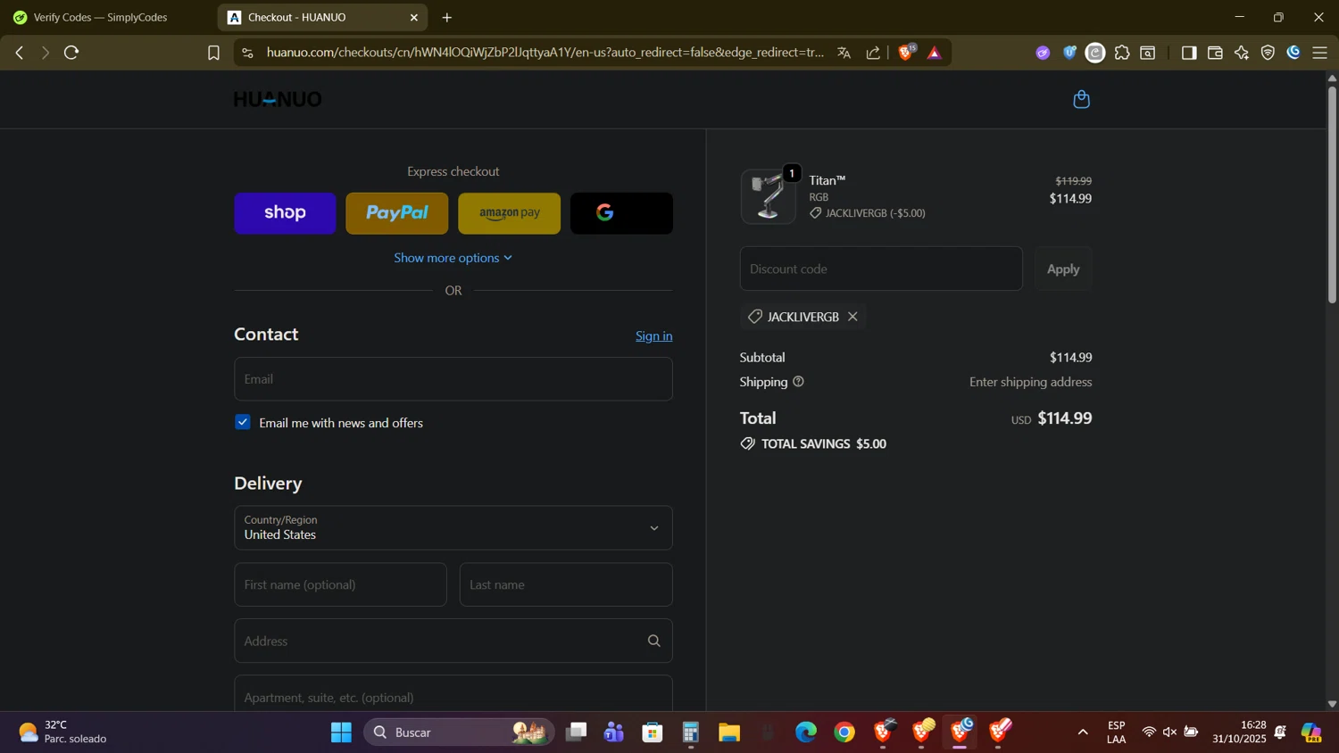Click the ESP LAA language indicator
Image resolution: width=1339 pixels, height=753 pixels.
click(x=1116, y=732)
